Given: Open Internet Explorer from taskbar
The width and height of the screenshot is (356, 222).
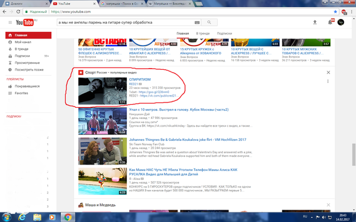Looking at the screenshot, I should pos(22,217).
